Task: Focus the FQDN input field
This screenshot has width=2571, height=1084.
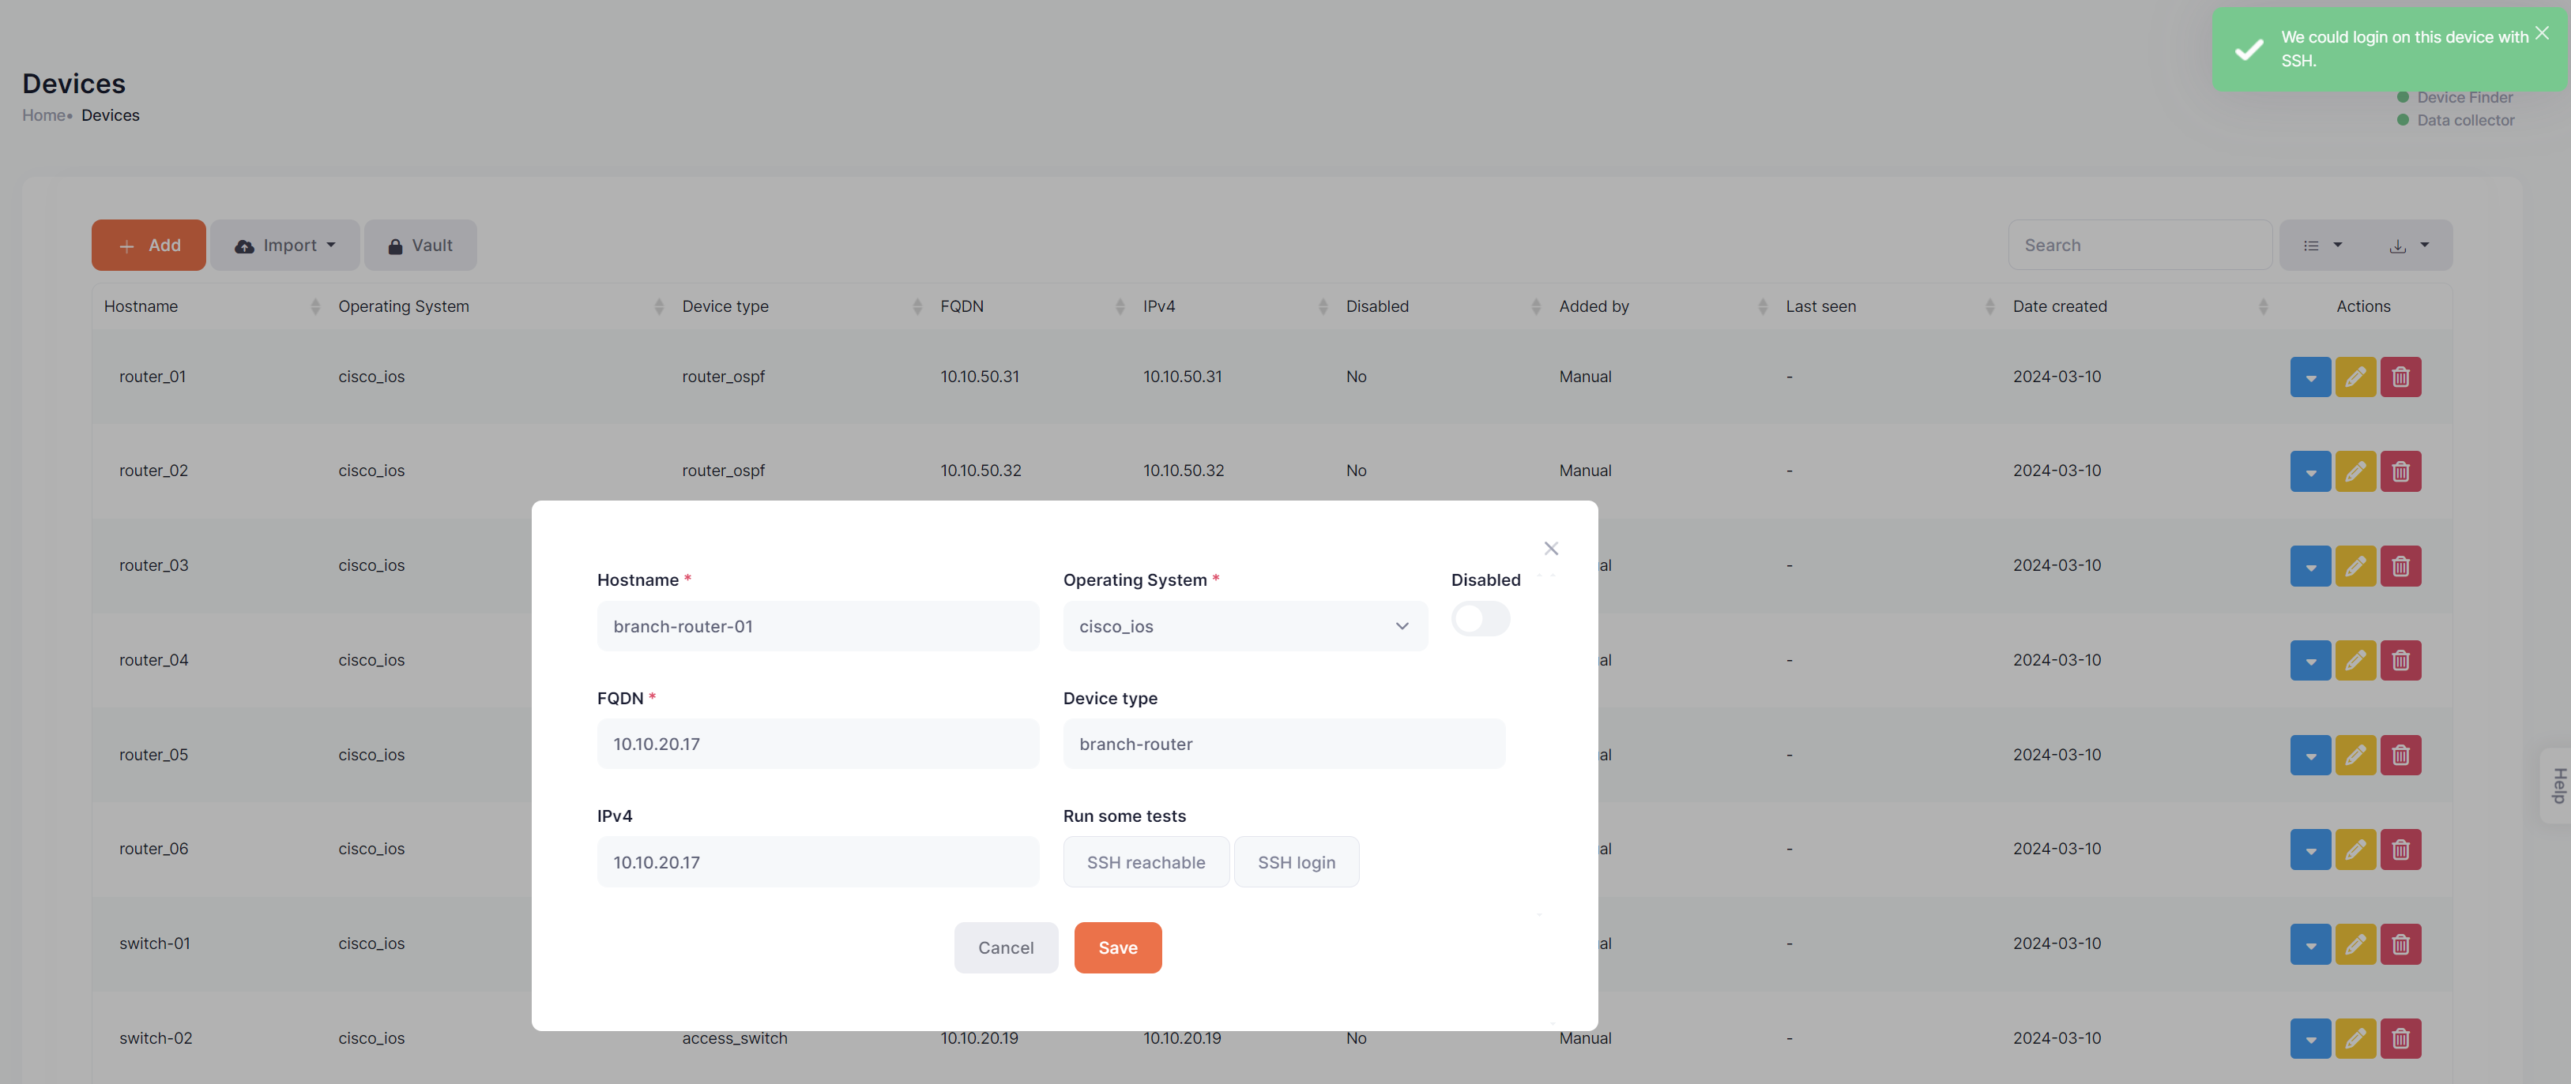Action: coord(818,744)
